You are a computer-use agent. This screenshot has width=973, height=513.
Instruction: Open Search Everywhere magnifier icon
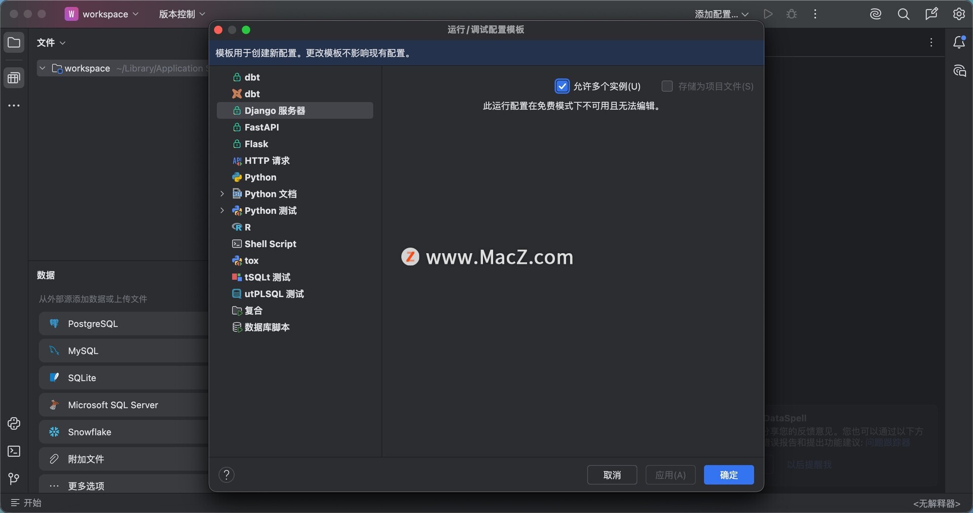904,14
